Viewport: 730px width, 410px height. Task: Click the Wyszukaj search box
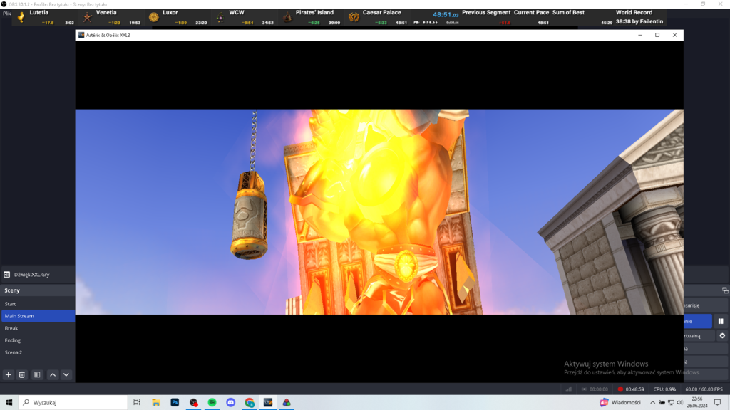point(73,403)
